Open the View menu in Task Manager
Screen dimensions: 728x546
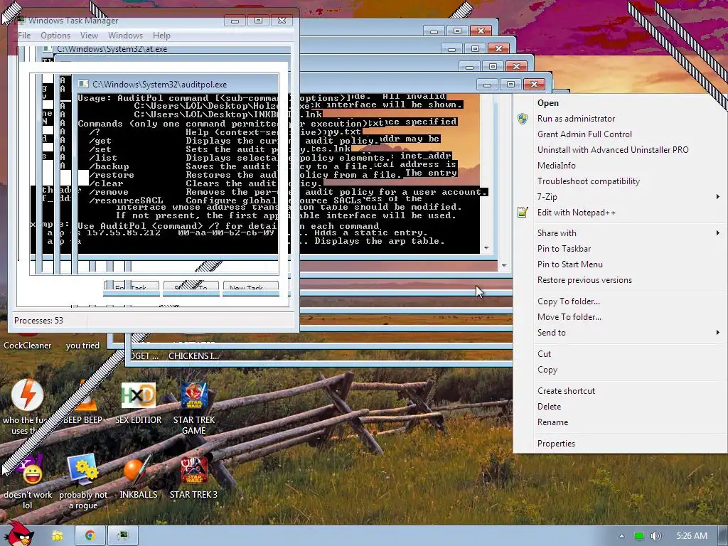tap(89, 36)
